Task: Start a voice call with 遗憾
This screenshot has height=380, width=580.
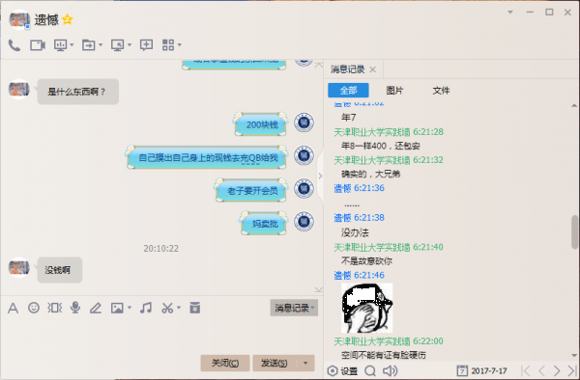Action: click(14, 45)
